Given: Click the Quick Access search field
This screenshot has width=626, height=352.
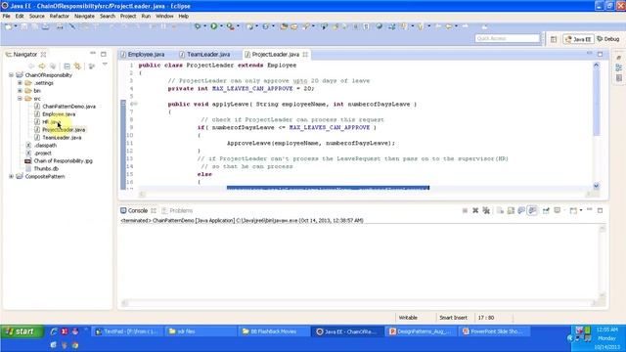Looking at the screenshot, I should click(x=507, y=38).
